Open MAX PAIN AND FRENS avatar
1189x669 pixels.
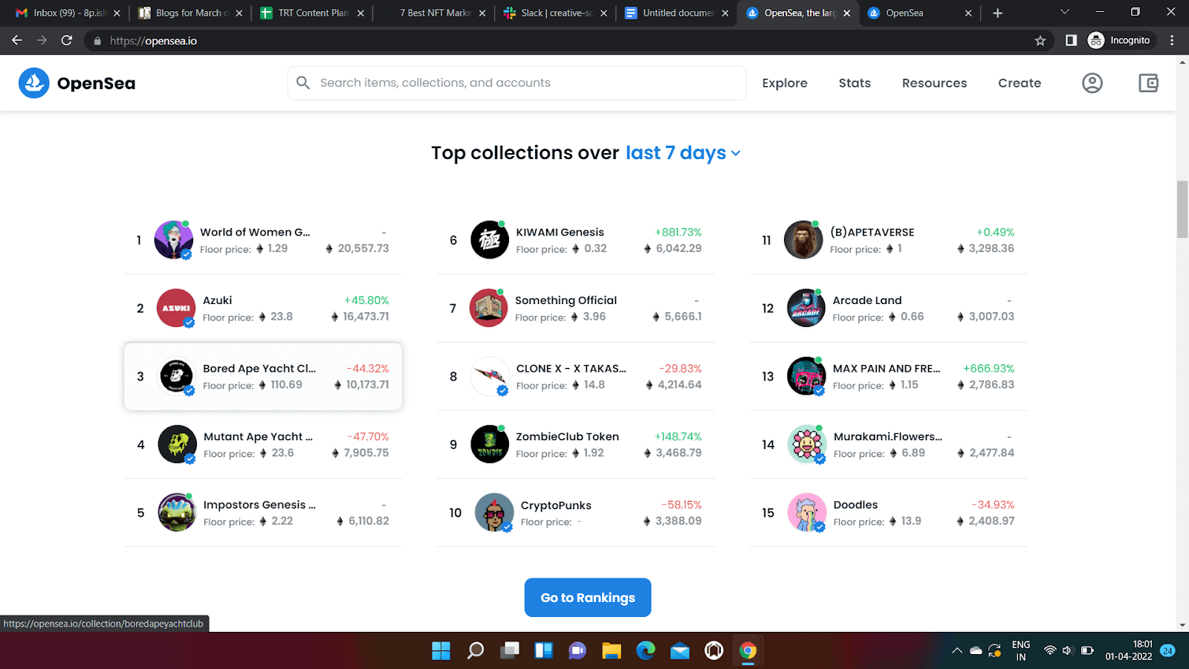pos(806,376)
